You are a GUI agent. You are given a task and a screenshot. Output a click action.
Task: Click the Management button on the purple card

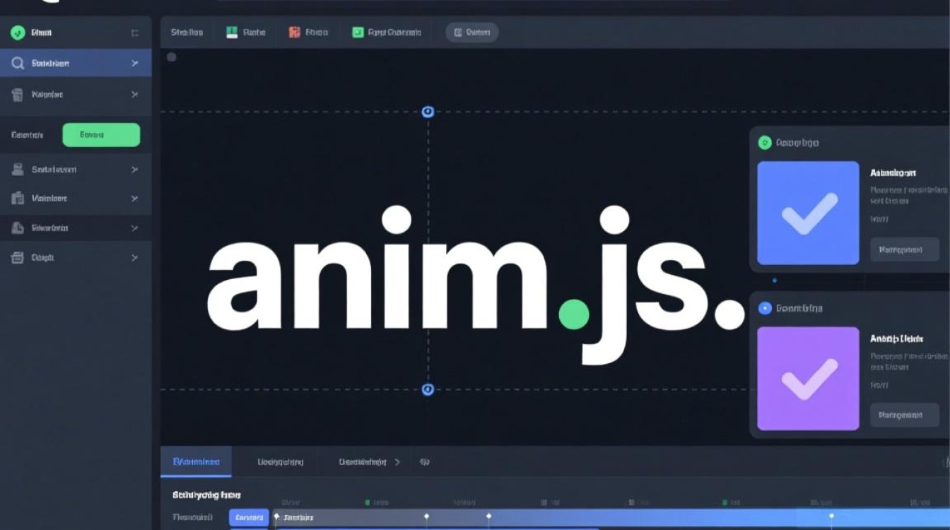[904, 415]
